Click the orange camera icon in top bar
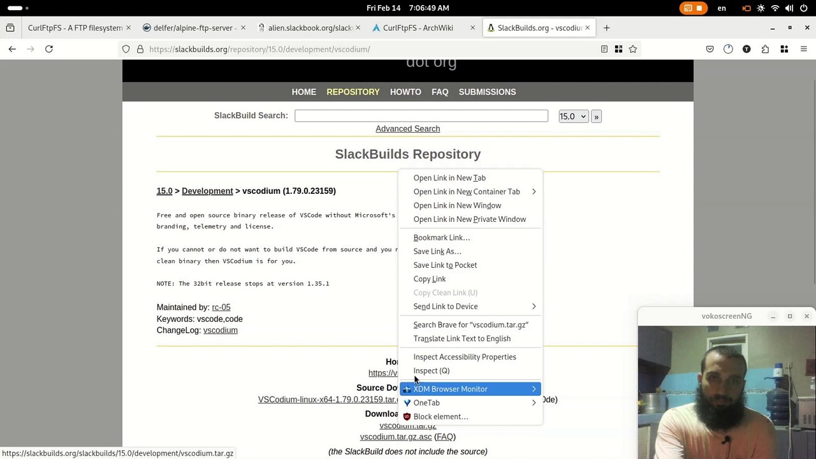 [747, 8]
